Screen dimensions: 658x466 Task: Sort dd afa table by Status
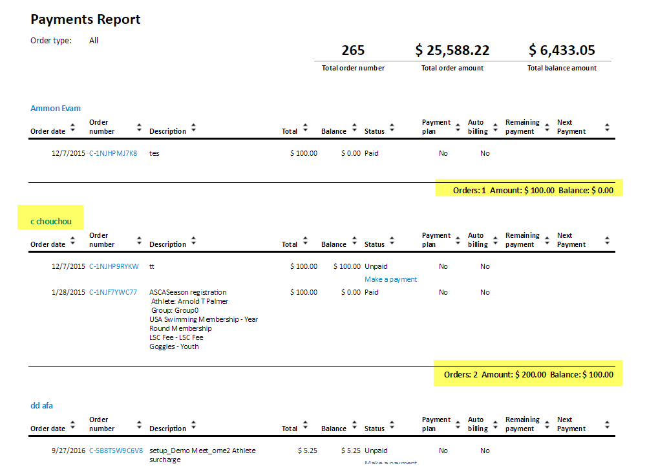(392, 425)
